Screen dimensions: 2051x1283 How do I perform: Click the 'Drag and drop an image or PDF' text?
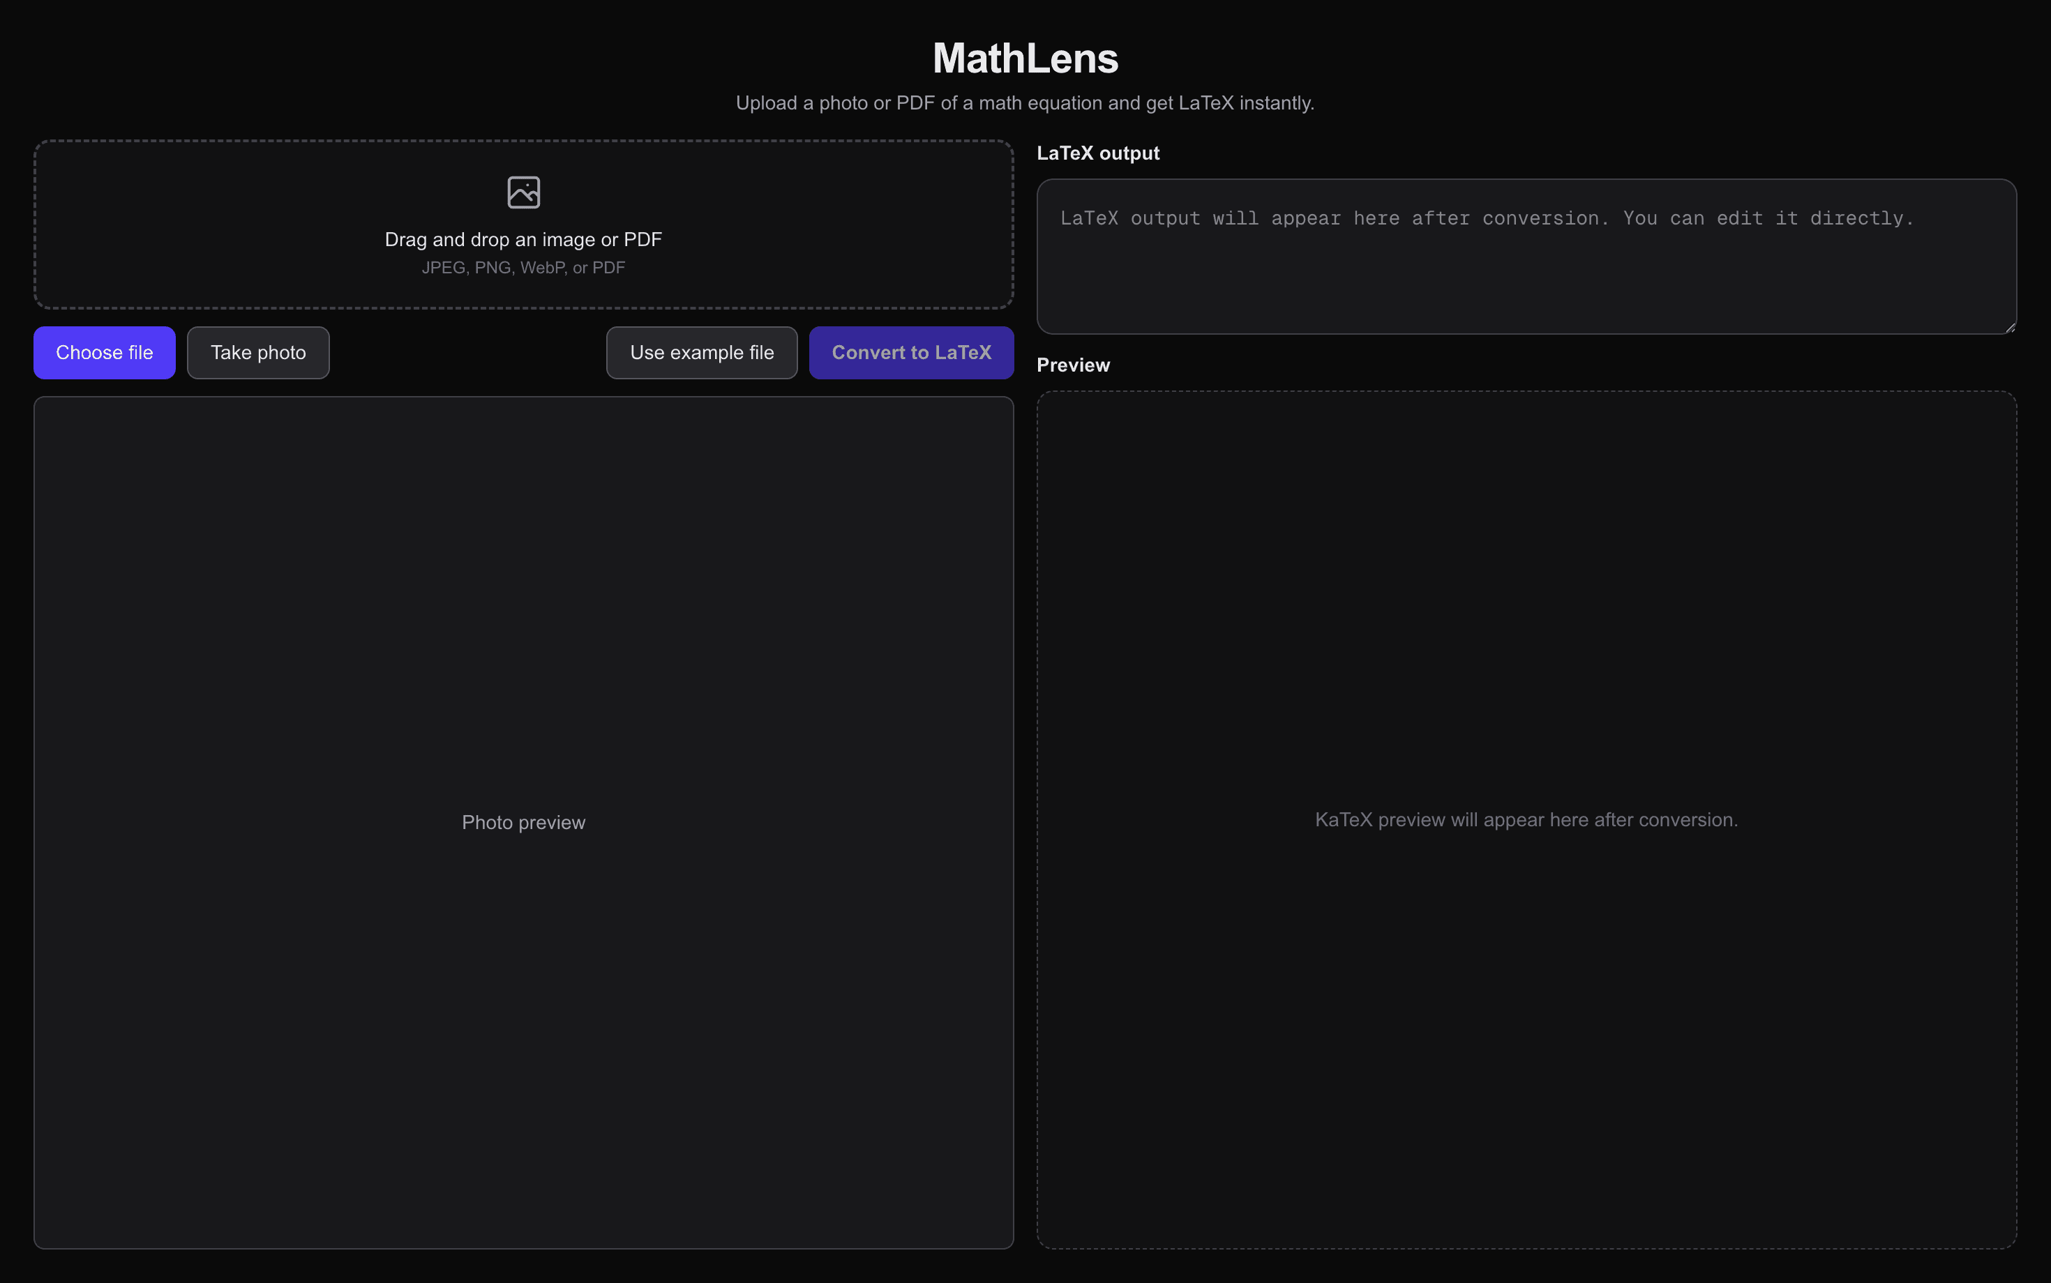(x=523, y=239)
